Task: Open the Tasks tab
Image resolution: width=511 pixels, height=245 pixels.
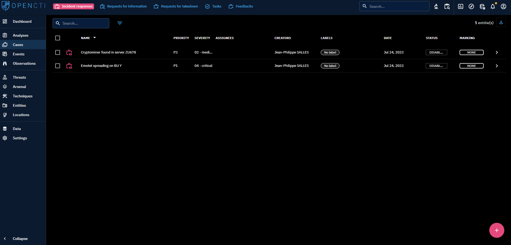Action: tap(213, 6)
